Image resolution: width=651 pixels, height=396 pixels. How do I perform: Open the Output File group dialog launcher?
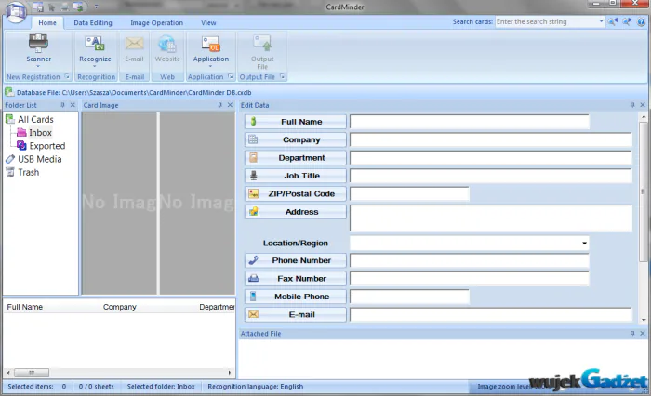pyautogui.click(x=283, y=76)
